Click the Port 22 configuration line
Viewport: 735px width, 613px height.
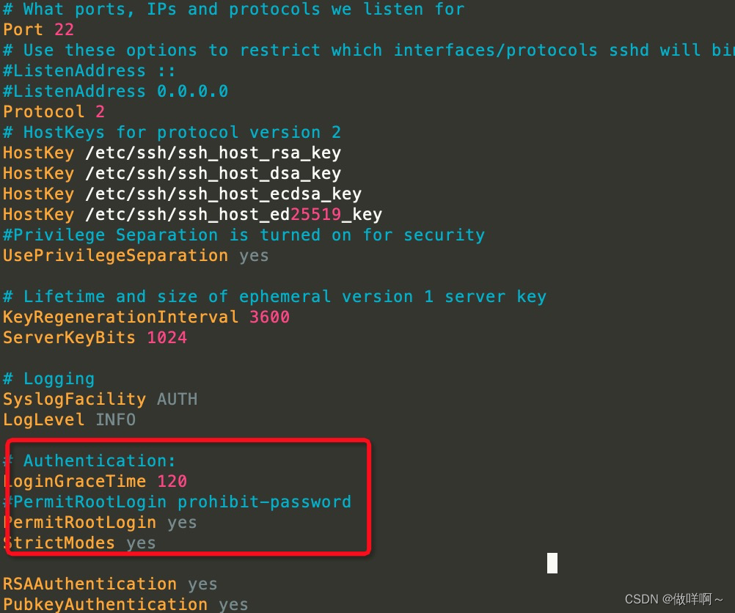click(x=33, y=29)
